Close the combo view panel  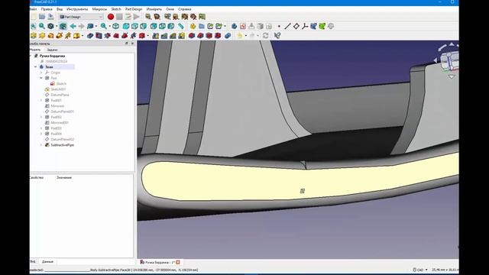pyautogui.click(x=132, y=44)
